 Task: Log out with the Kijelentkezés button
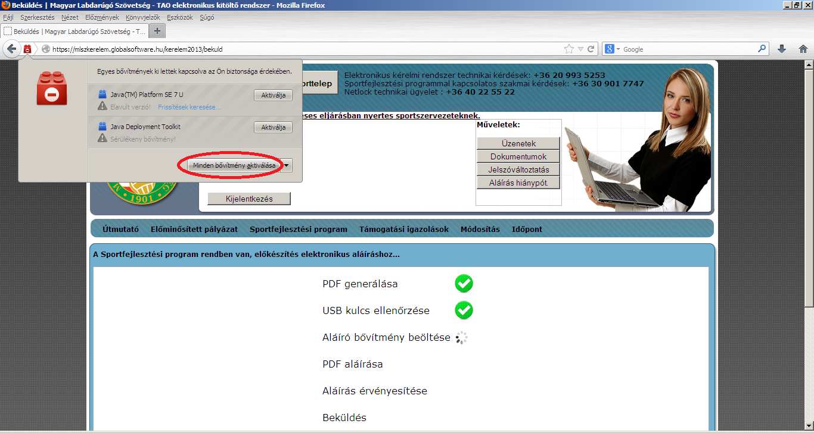tap(249, 199)
